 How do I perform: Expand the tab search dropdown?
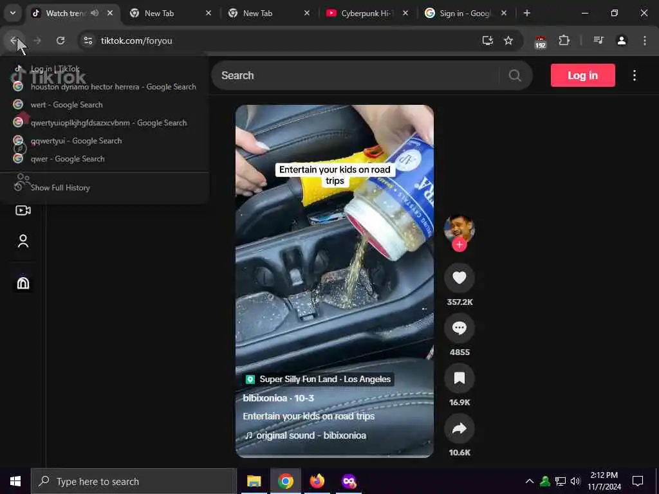point(13,13)
